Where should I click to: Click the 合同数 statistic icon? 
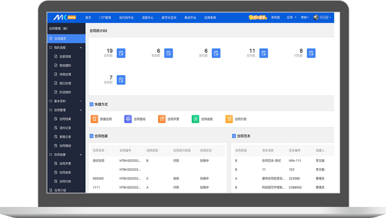[x=121, y=53]
